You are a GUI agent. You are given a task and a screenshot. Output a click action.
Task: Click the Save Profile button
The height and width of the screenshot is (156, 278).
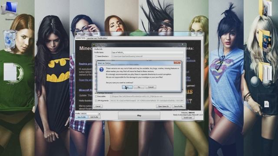pos(178,106)
